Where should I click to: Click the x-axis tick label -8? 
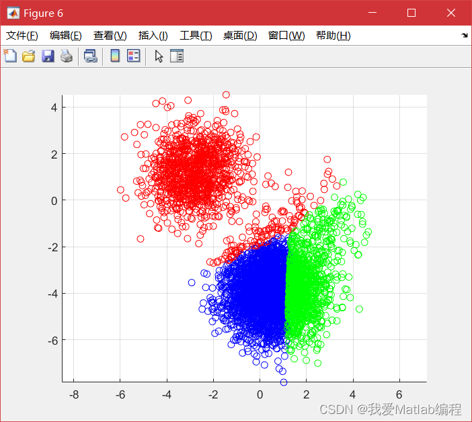[x=74, y=394]
